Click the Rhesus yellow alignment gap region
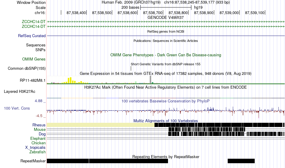The image size is (285, 168). pyautogui.click(x=100, y=125)
